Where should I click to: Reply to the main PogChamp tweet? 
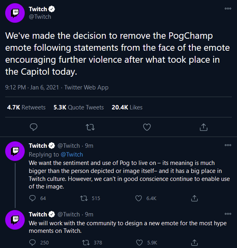[34, 127]
